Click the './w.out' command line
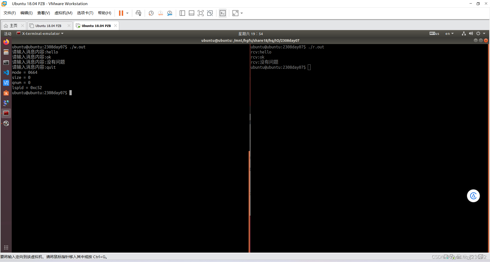This screenshot has width=490, height=262. [49, 47]
